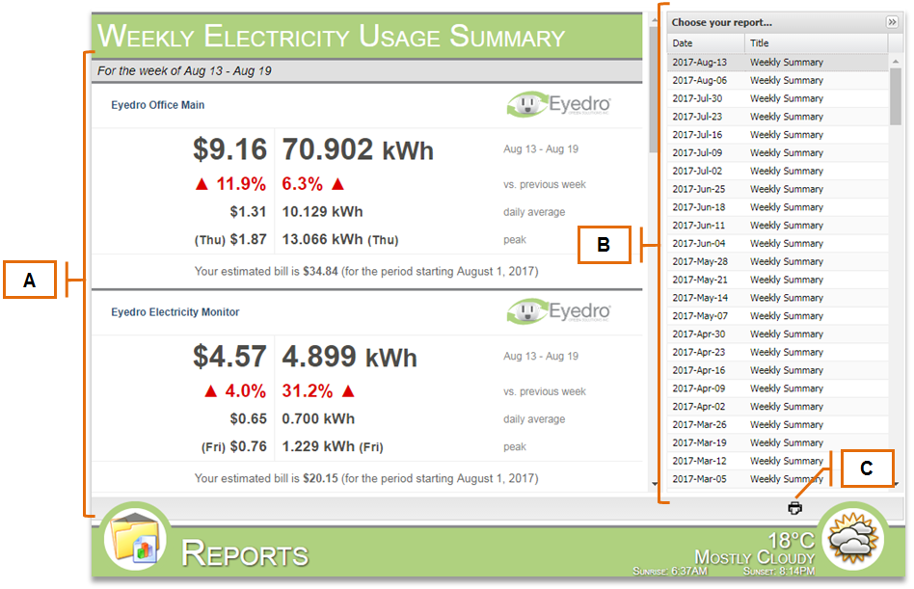Select the 2017-Apr-09 Weekly Summary report

[x=778, y=388]
